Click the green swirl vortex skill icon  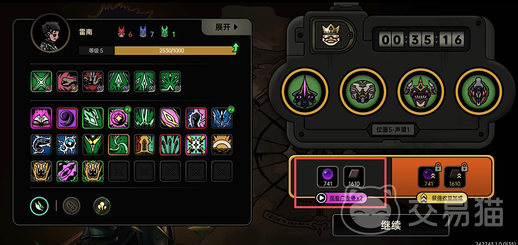118,145
